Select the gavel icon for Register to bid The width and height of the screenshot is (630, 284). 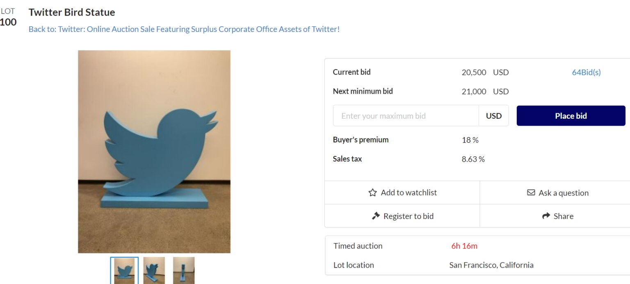pyautogui.click(x=376, y=216)
